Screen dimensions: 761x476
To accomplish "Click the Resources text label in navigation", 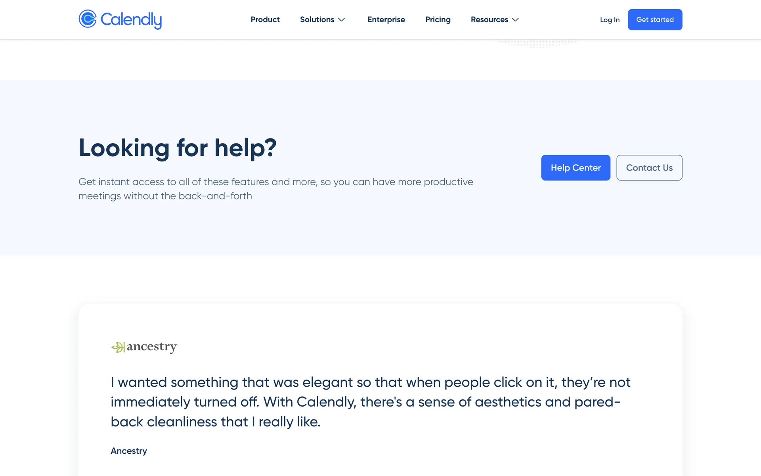I will point(489,20).
